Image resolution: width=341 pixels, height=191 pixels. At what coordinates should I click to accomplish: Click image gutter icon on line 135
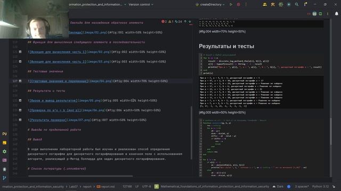(x=20, y=120)
